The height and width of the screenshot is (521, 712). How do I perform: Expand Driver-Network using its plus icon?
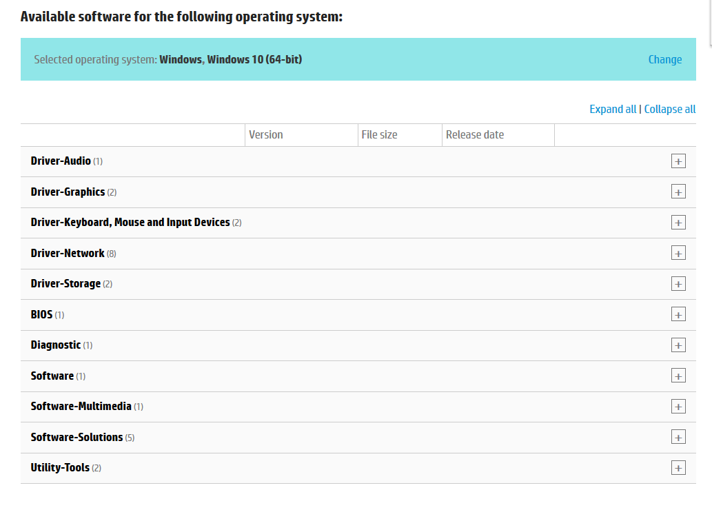pos(678,254)
